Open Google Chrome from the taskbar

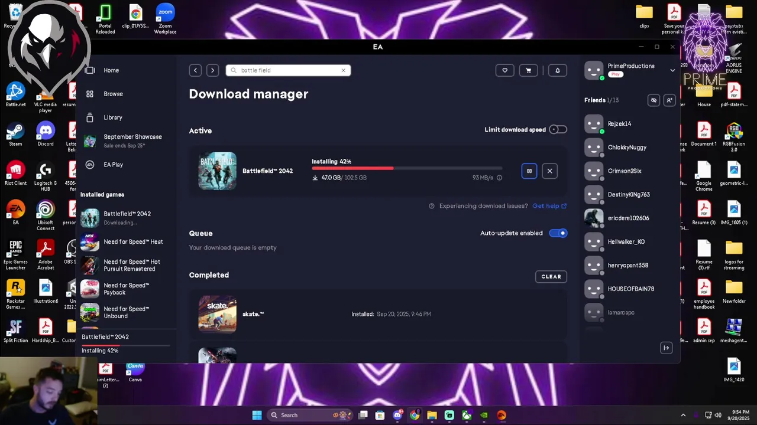click(x=415, y=415)
